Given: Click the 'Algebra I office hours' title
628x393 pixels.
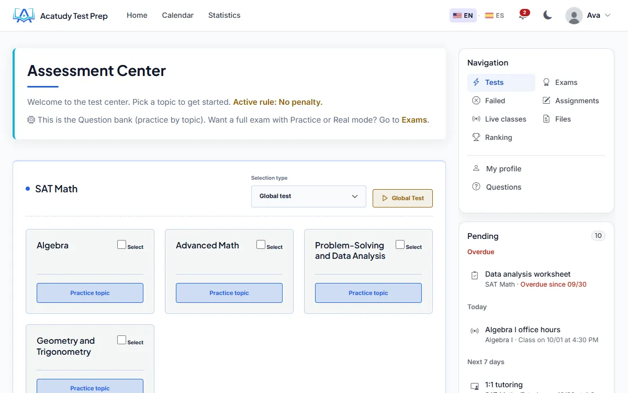Looking at the screenshot, I should pyautogui.click(x=523, y=330).
